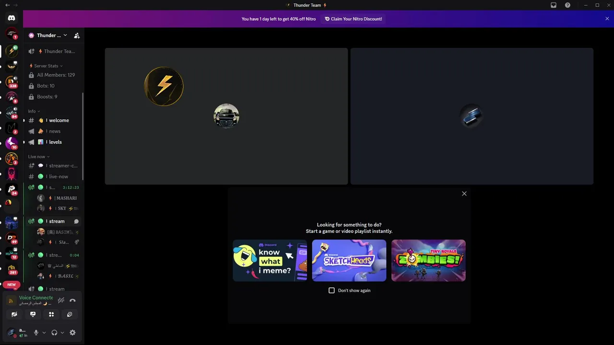Viewport: 614px width, 345px height.
Task: Open the help question mark icon
Action: tap(567, 5)
